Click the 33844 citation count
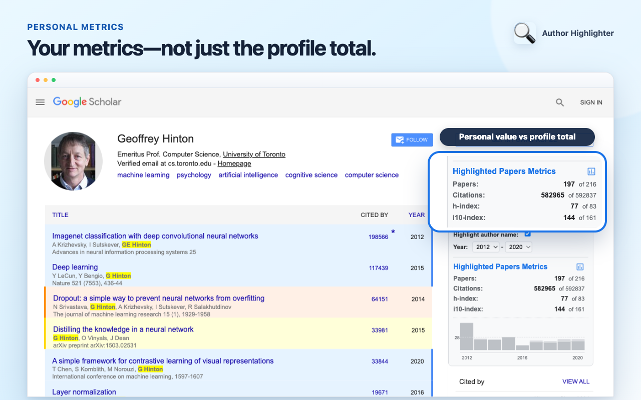641x400 pixels. click(380, 361)
